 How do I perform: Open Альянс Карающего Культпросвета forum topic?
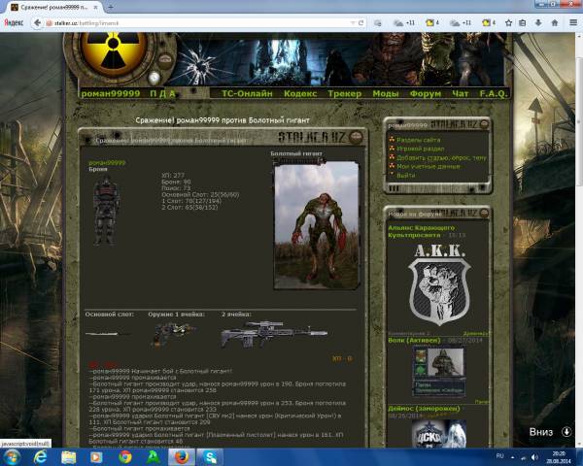(x=422, y=231)
